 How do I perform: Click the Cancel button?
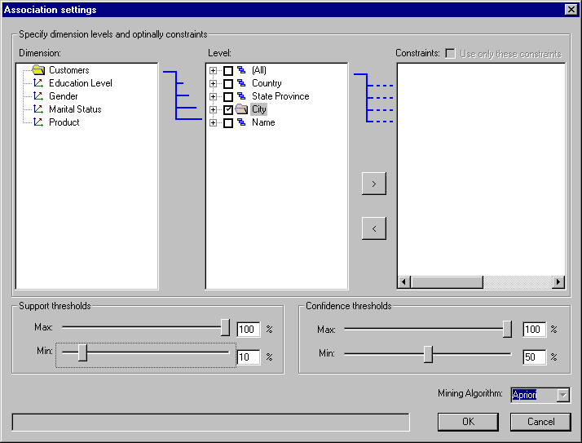[x=540, y=422]
